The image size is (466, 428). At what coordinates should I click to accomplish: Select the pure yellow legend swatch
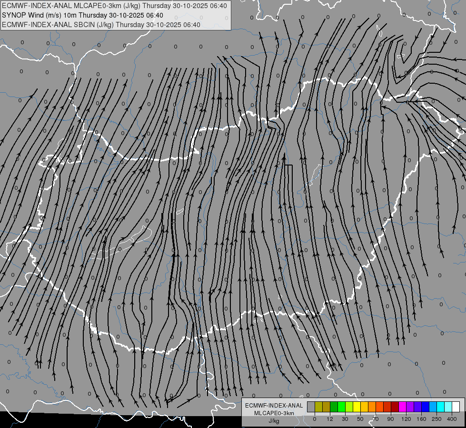click(x=357, y=407)
